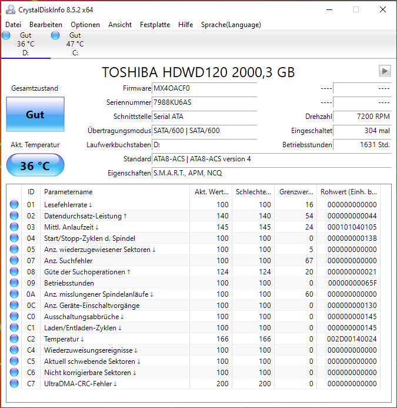Screen dimensions: 397x408
Task: Open the Ansicht menu
Action: (120, 25)
